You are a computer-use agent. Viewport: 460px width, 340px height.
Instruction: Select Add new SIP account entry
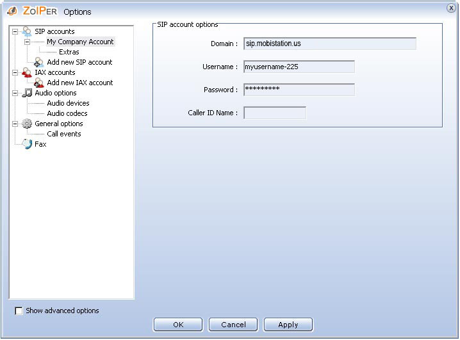coord(79,62)
